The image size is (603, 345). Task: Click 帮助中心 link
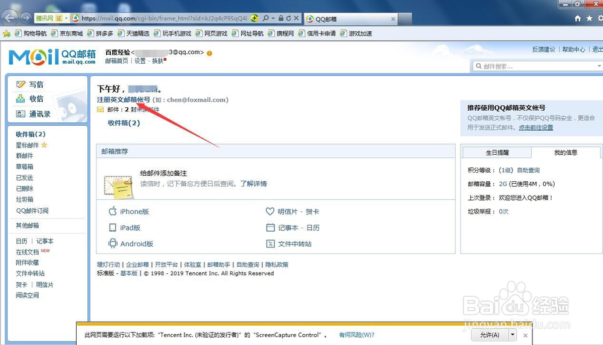point(573,49)
